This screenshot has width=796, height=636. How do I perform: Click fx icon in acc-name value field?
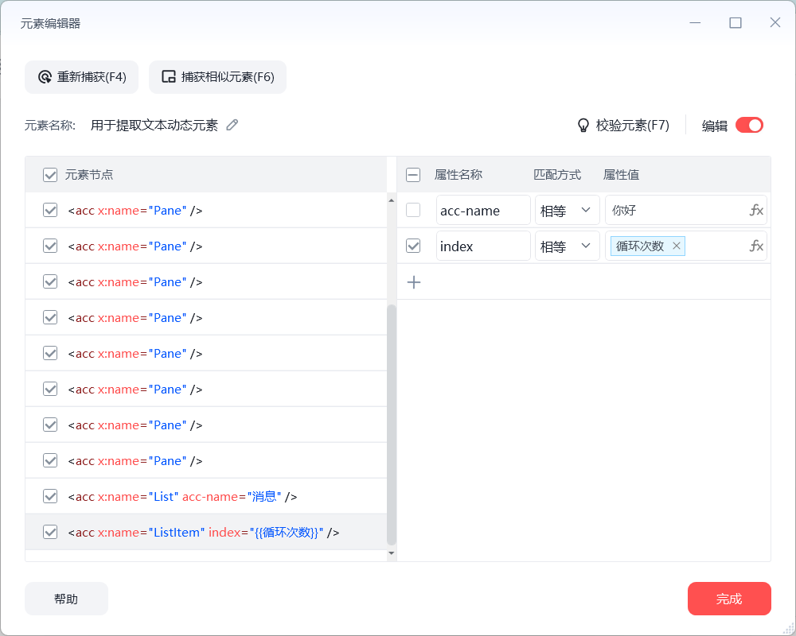756,211
